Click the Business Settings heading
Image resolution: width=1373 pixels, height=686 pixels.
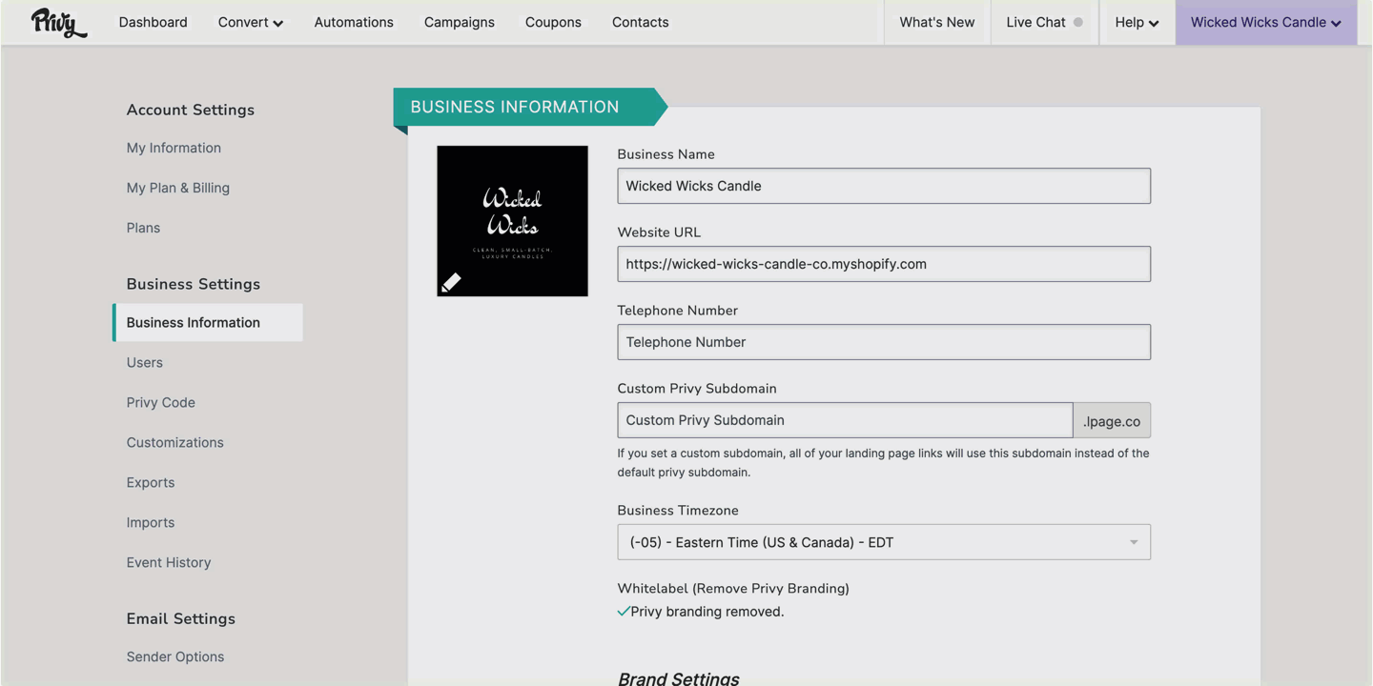194,284
